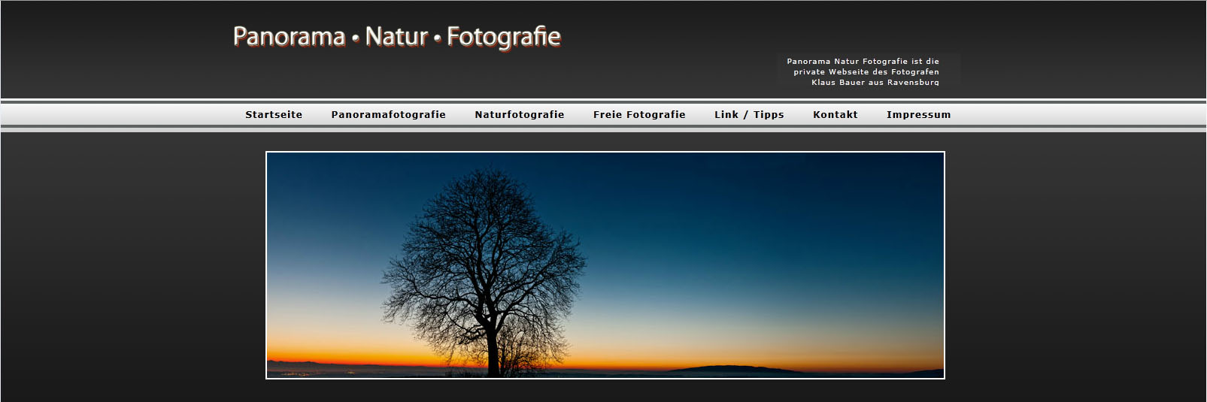
Task: Select Naturfotografie in the navigation bar
Action: click(x=519, y=115)
